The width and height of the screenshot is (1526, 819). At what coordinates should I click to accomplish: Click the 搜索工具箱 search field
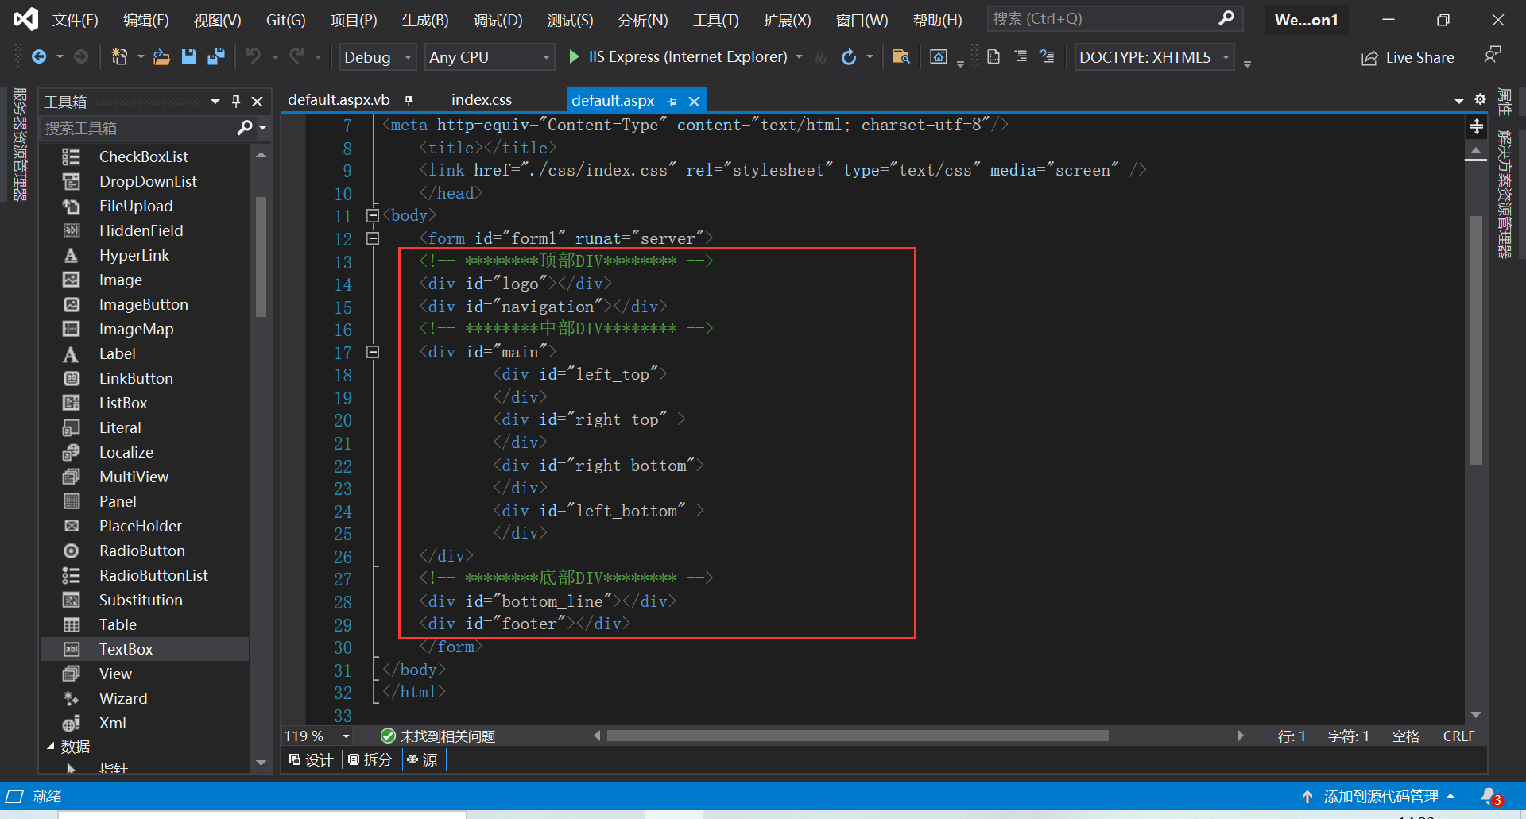139,127
